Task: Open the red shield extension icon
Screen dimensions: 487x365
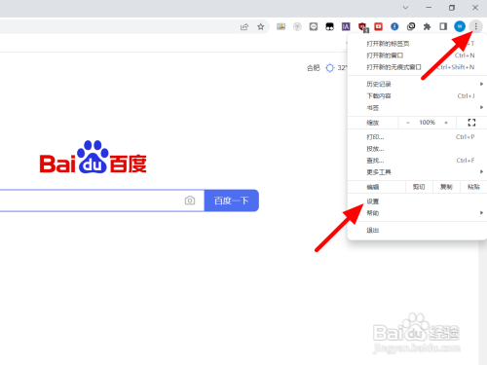Action: (x=362, y=27)
